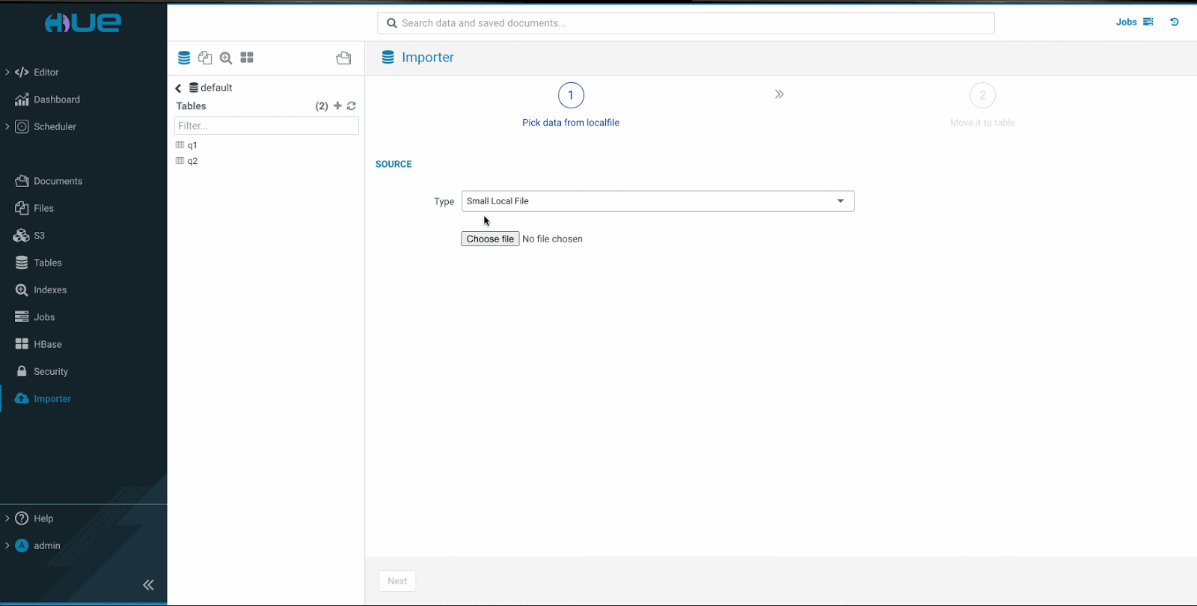Click the Hue logo

tap(83, 23)
